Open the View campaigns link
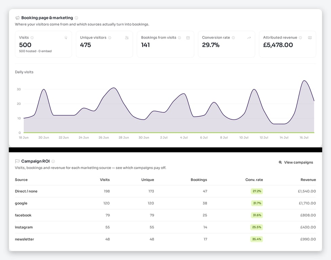 pos(296,162)
